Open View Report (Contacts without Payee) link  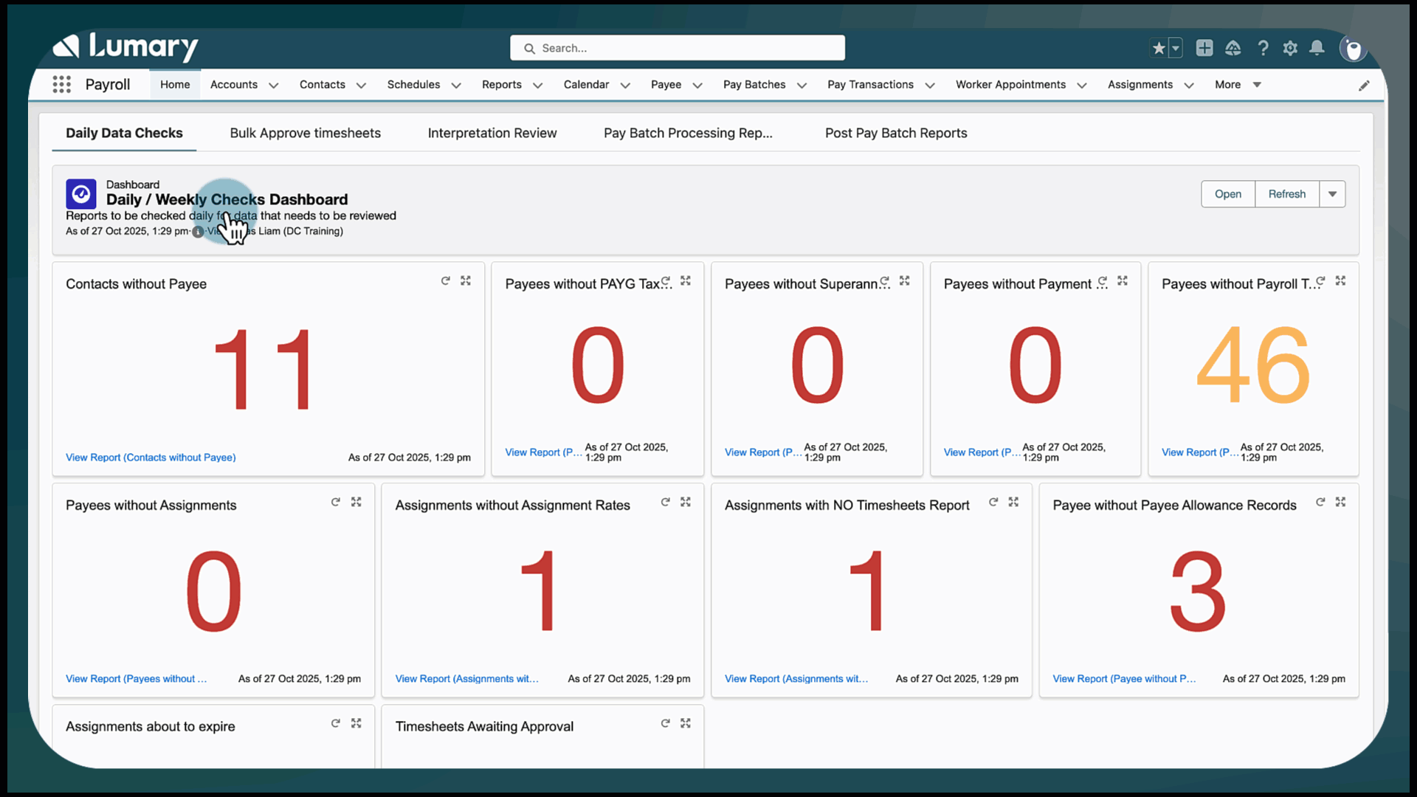pyautogui.click(x=151, y=458)
